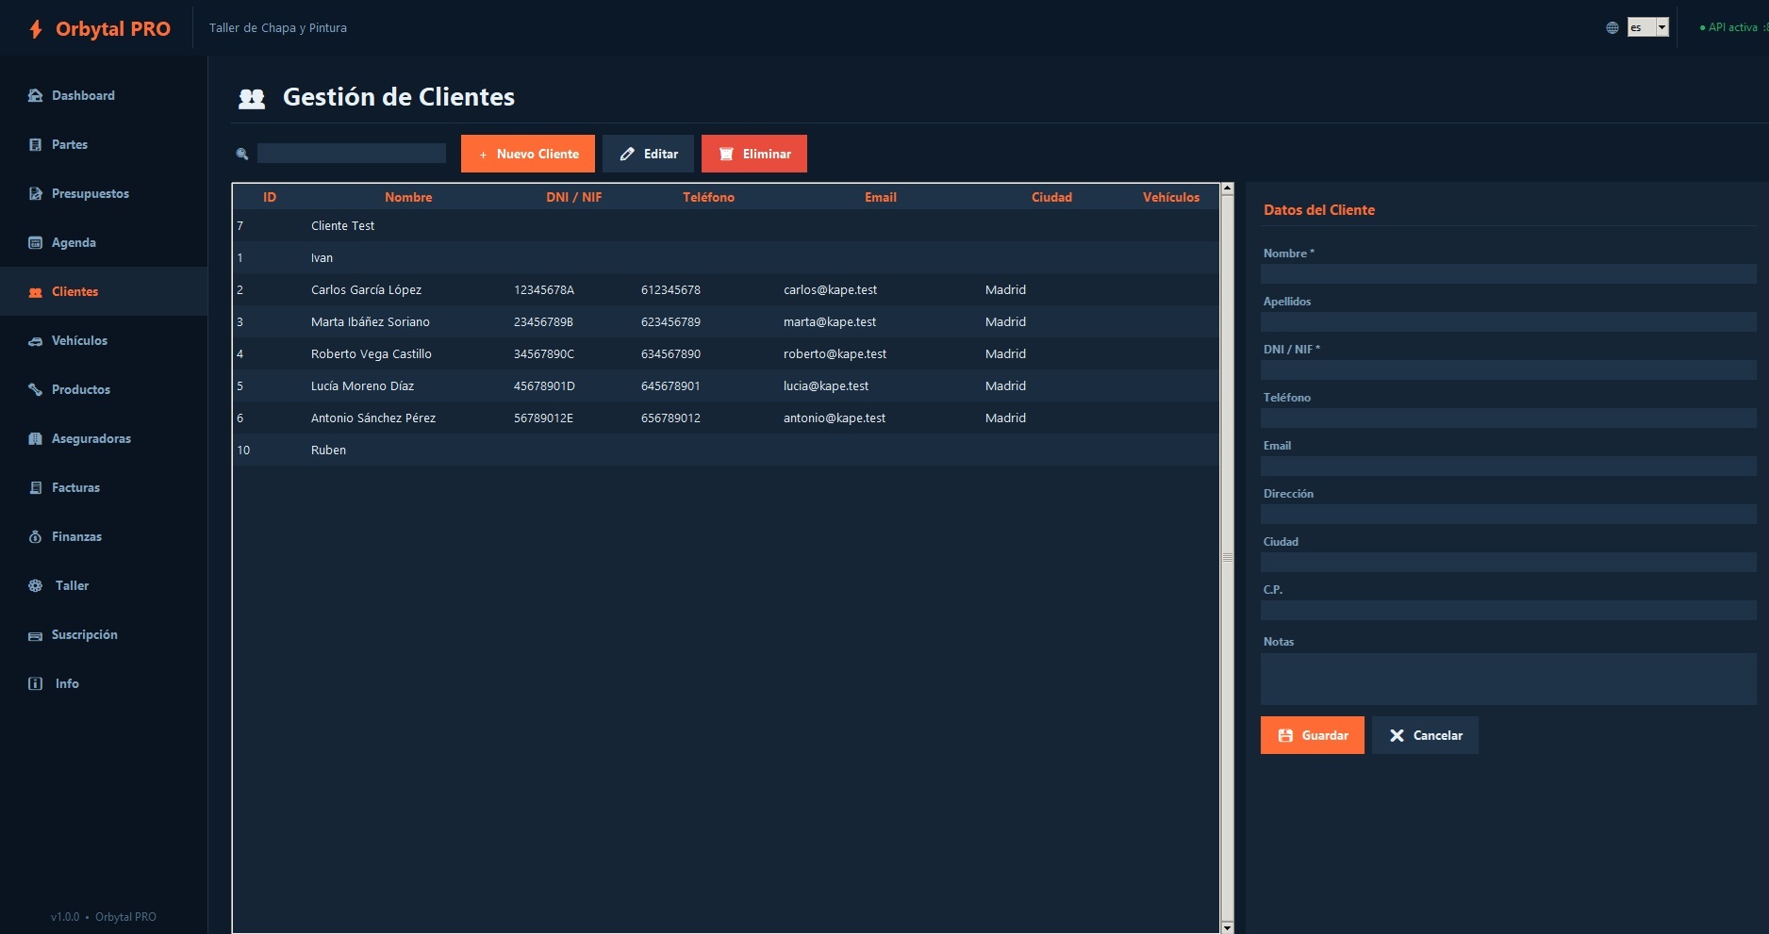The image size is (1769, 934).
Task: Click the Cancelar button
Action: pyautogui.click(x=1425, y=735)
